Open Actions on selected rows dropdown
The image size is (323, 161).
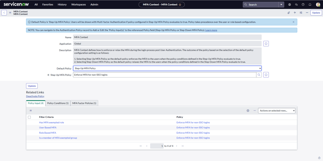pyautogui.click(x=277, y=111)
